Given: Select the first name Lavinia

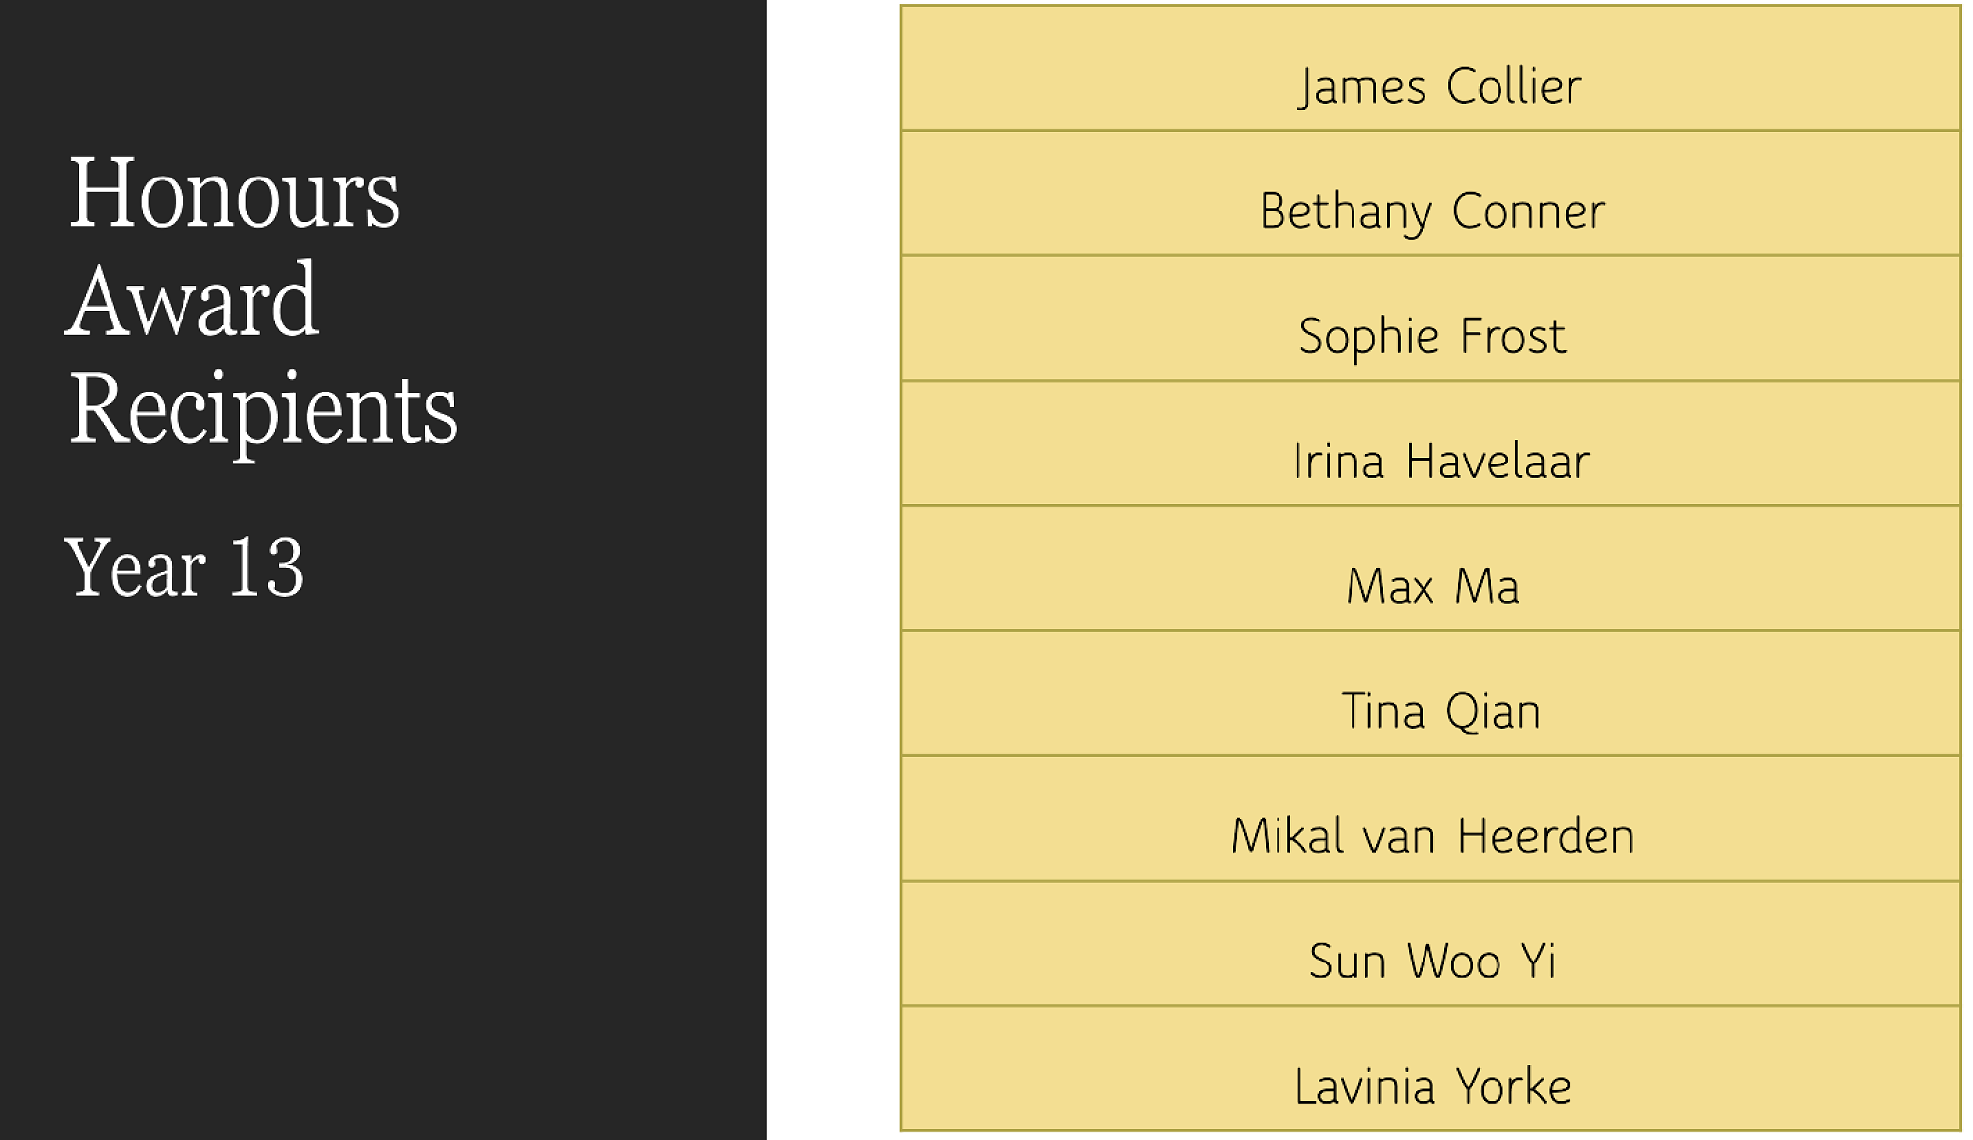Looking at the screenshot, I should pos(1364,1086).
